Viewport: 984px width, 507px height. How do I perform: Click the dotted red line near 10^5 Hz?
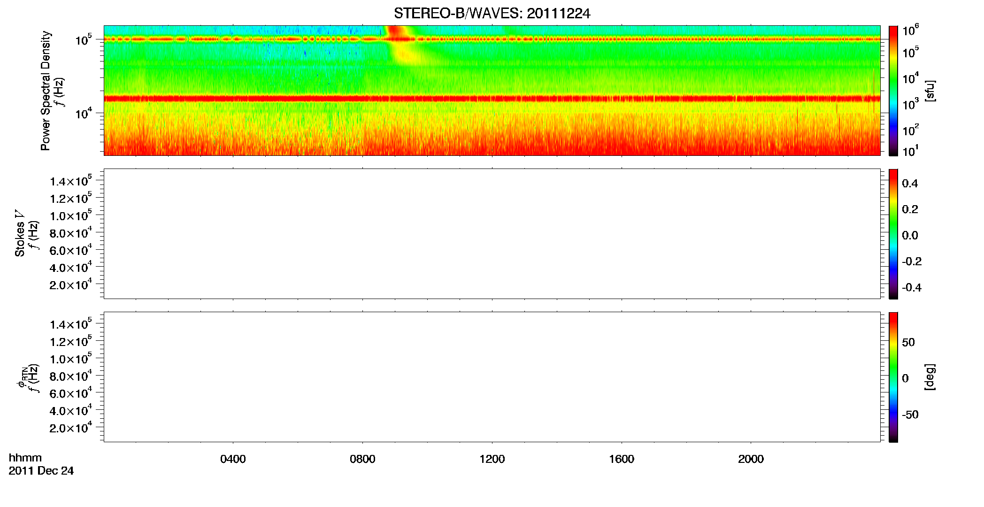(492, 39)
